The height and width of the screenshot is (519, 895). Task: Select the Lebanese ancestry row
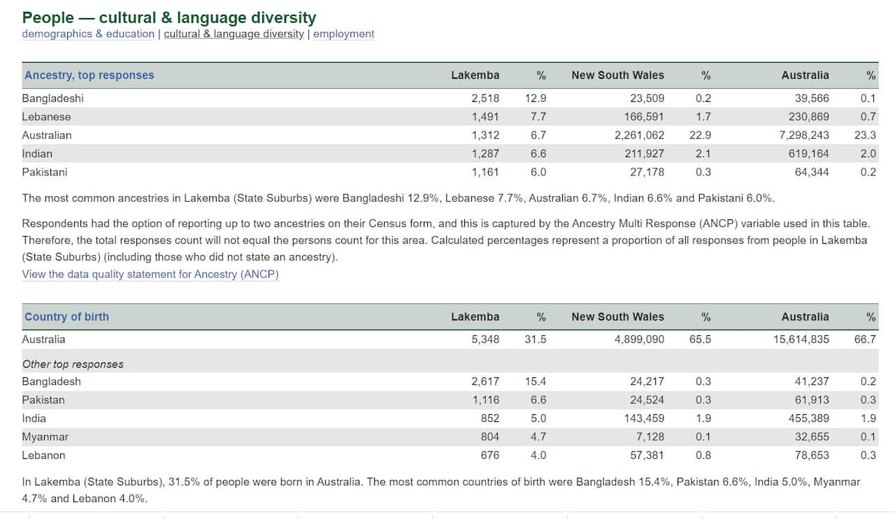46,117
